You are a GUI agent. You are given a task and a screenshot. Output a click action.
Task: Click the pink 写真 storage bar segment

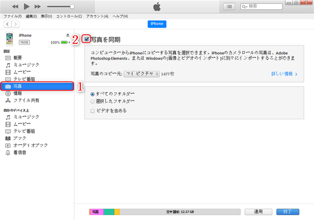point(97,212)
